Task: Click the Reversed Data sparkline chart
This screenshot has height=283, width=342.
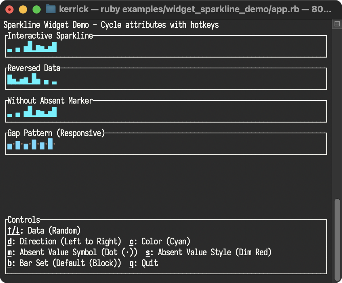Action: pyautogui.click(x=32, y=79)
